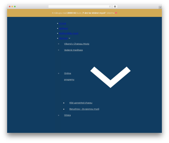Select Klid uprostřed chaosu program
Viewport: 169px width, 143px height.
click(81, 103)
